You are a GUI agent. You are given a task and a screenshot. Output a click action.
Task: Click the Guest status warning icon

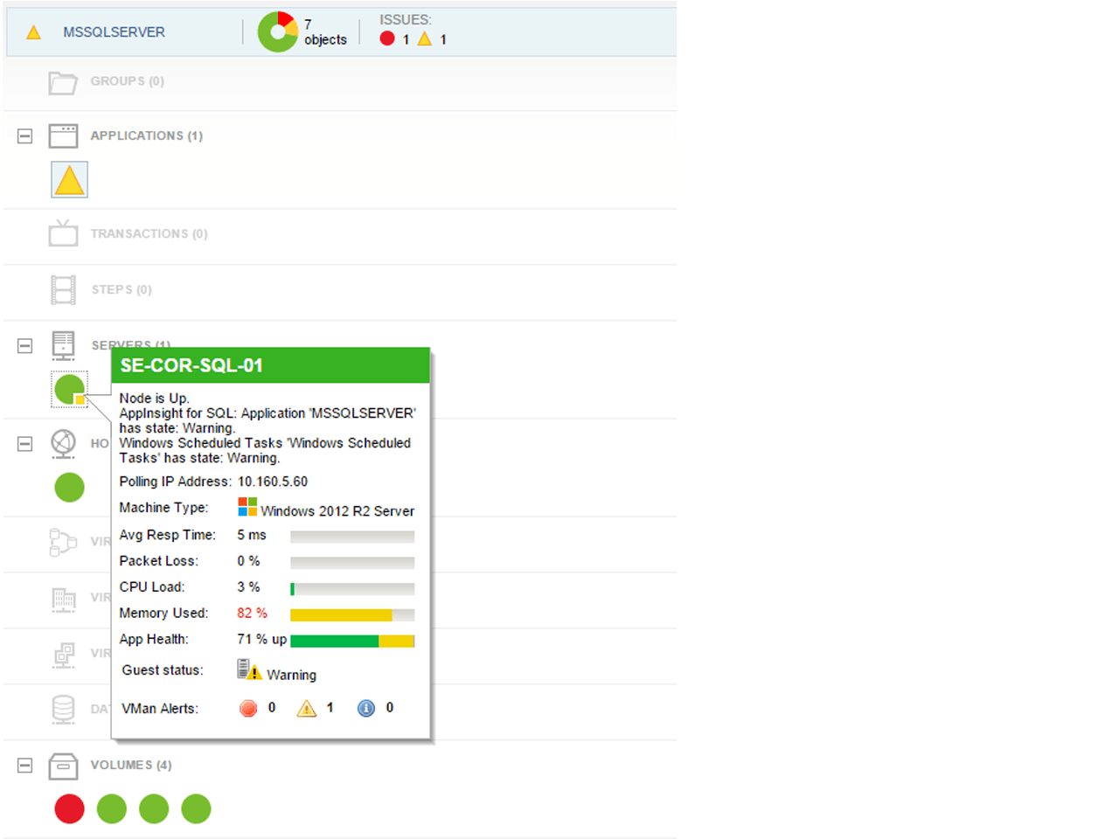(249, 669)
